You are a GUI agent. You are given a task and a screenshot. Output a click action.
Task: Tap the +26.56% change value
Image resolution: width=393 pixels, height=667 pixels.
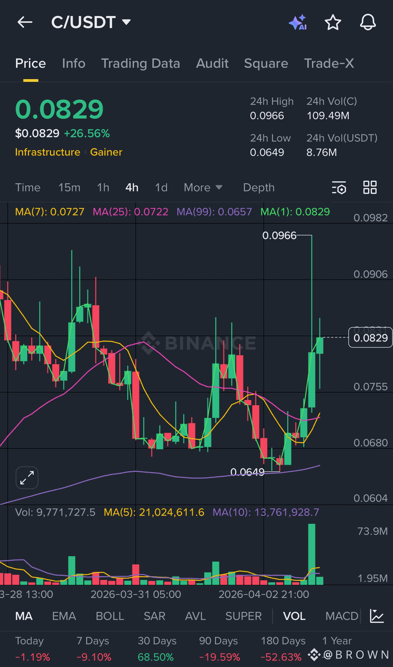point(87,133)
